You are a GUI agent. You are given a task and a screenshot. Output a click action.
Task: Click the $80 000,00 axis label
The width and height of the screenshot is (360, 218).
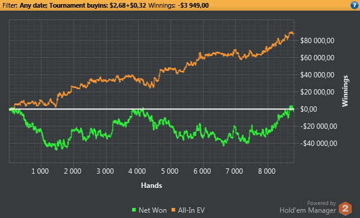[317, 41]
